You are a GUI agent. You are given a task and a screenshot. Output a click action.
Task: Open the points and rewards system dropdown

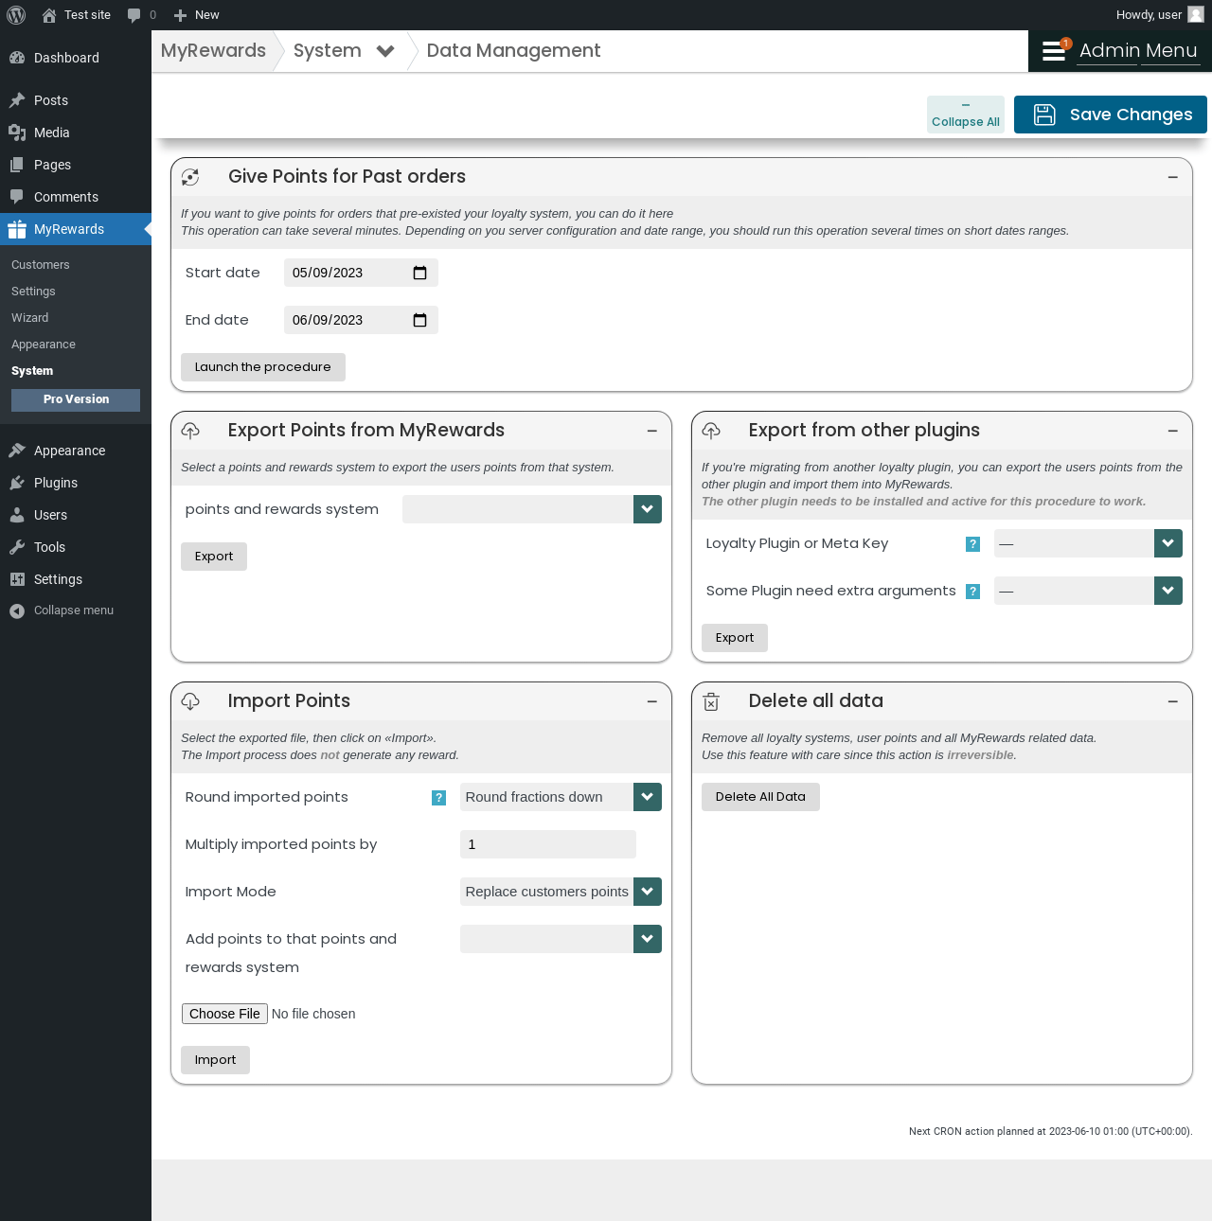click(x=532, y=509)
